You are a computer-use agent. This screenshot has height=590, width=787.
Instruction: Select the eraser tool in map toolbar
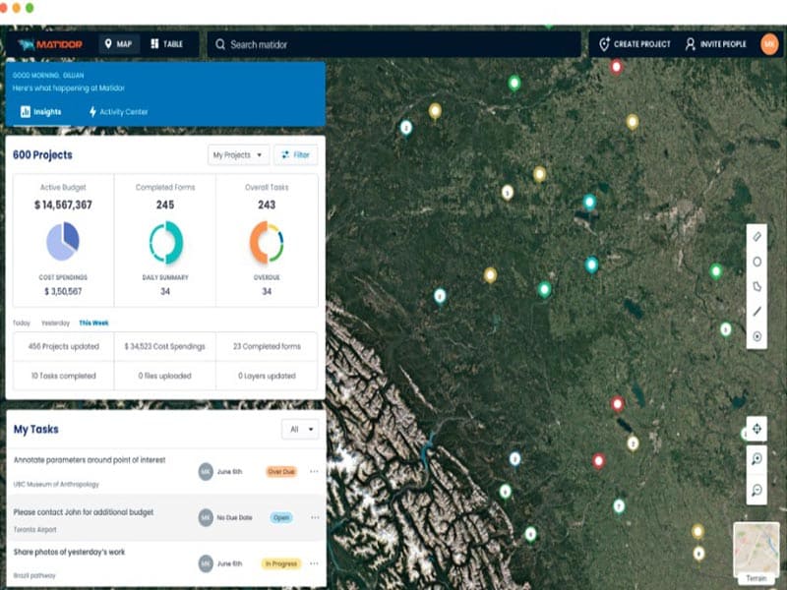pos(757,236)
